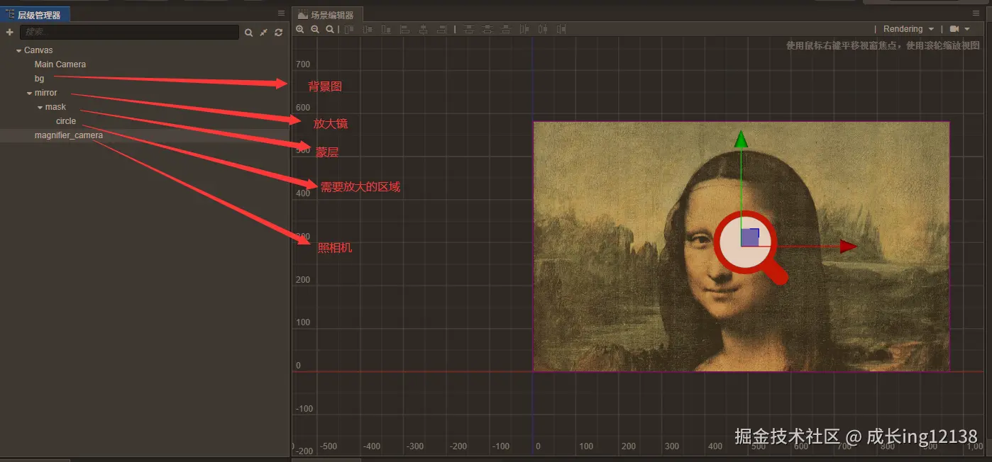Viewport: 992px width, 462px height.
Task: Select the circle node
Action: pyautogui.click(x=66, y=121)
